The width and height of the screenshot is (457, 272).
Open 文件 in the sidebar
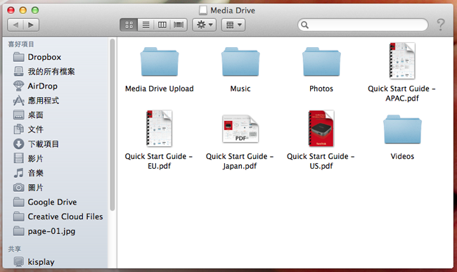56,129
